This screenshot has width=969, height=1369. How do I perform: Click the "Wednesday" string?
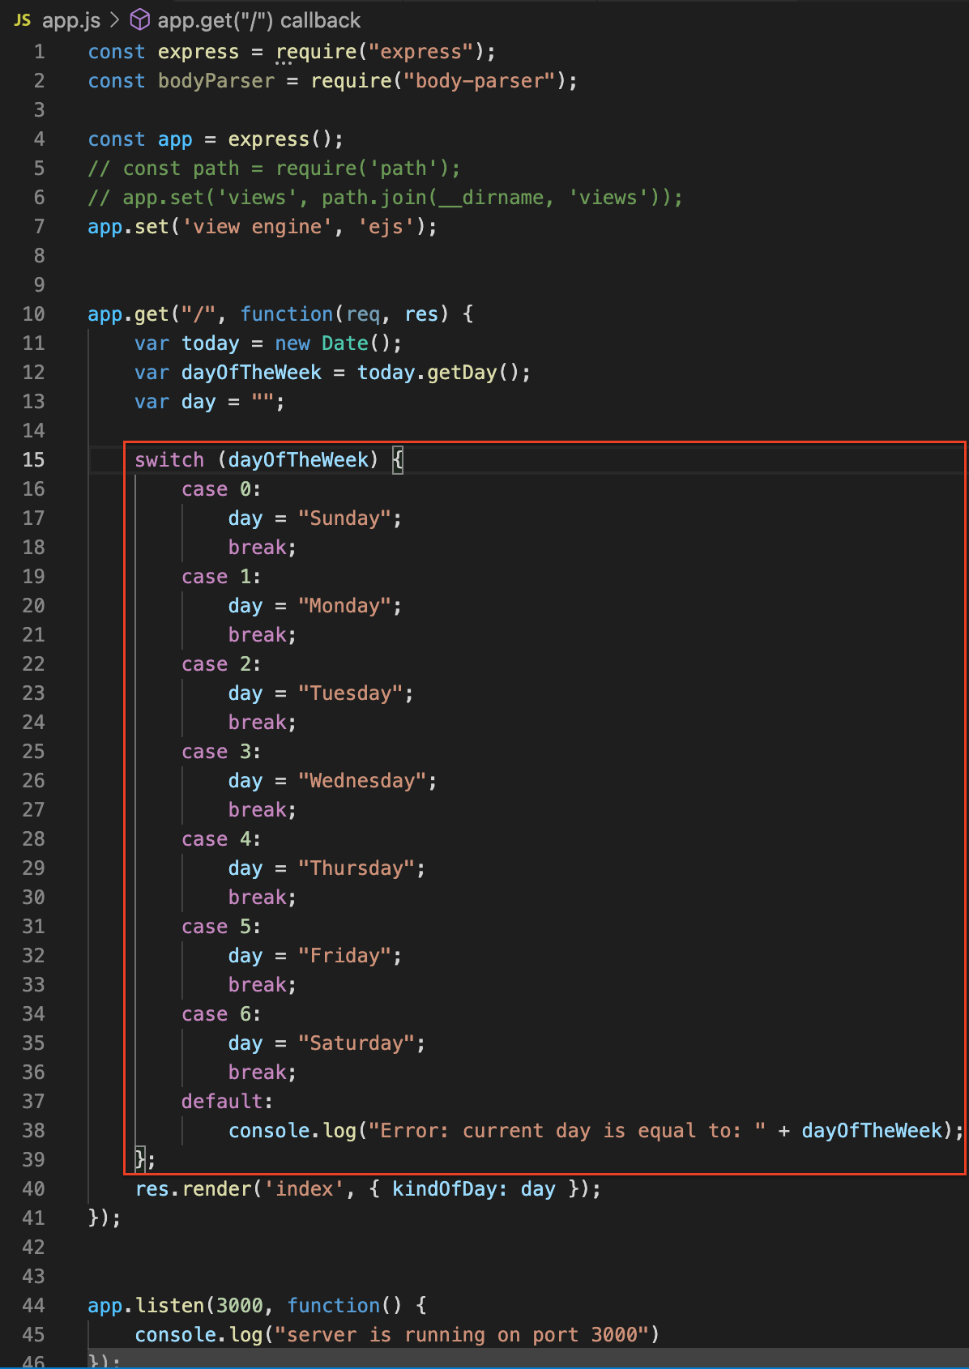[362, 781]
